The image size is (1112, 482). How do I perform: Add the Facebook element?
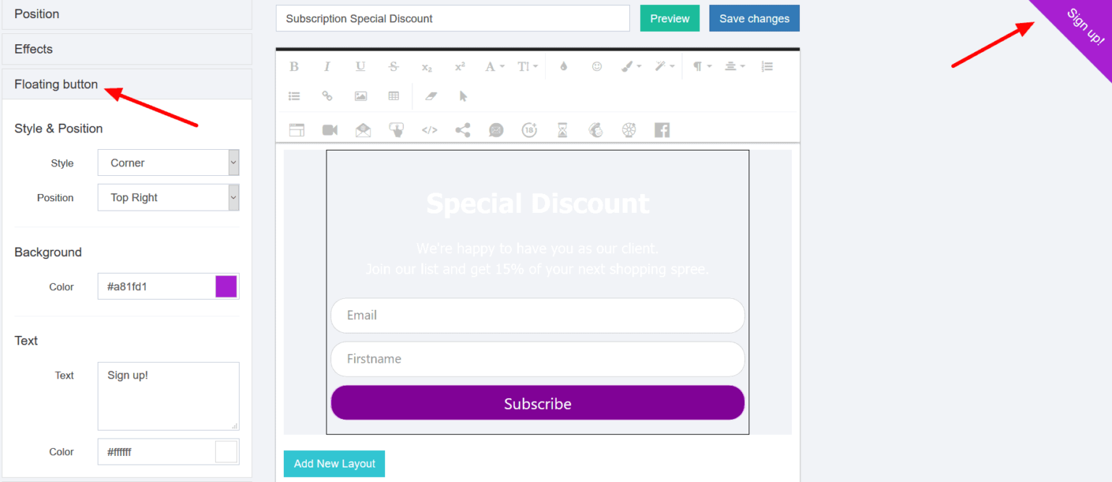coord(662,130)
